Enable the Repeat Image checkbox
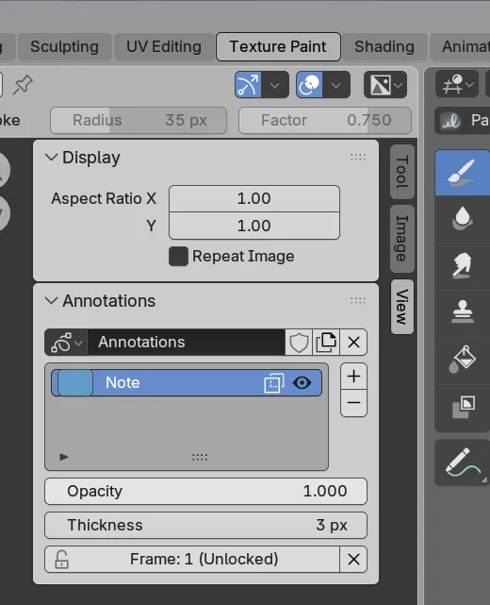490x605 pixels. coord(178,256)
